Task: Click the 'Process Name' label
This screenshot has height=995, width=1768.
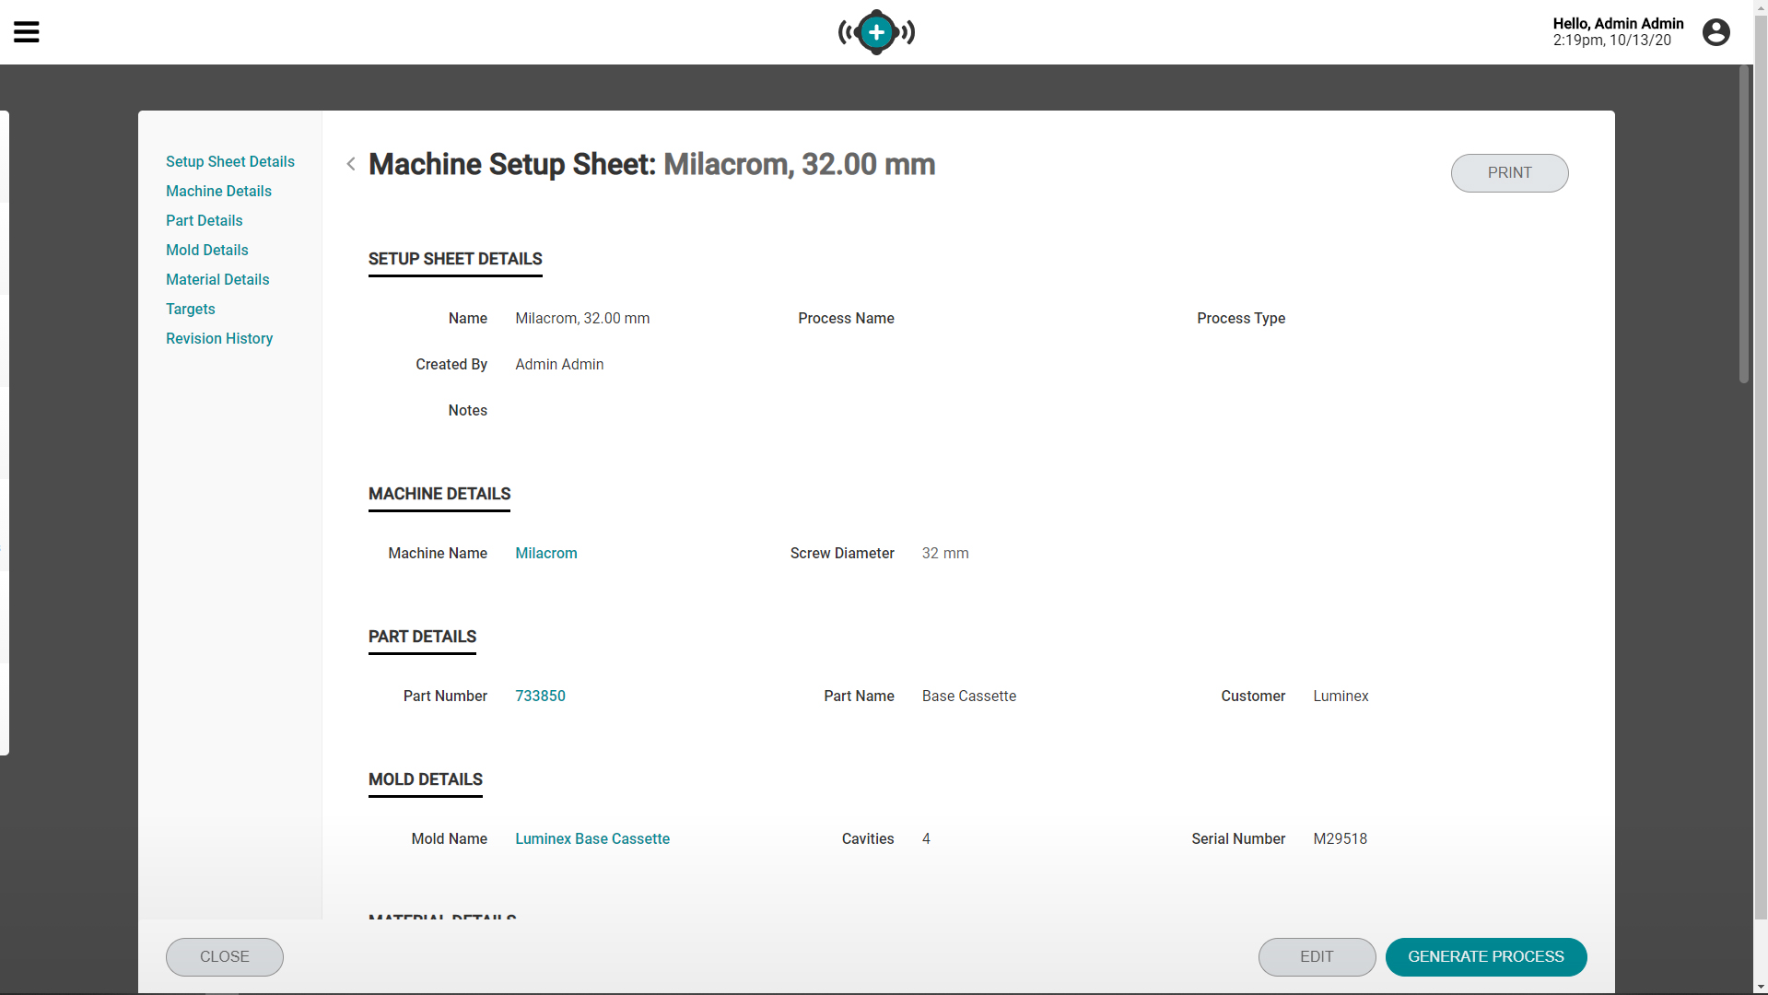Action: pos(846,318)
